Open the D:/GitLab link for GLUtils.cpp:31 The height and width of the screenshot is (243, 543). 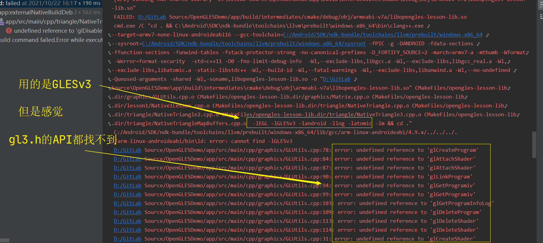tap(127, 239)
